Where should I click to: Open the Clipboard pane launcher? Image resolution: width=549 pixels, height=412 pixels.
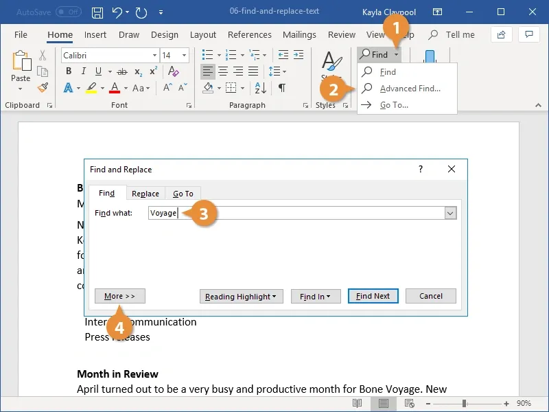coord(49,106)
